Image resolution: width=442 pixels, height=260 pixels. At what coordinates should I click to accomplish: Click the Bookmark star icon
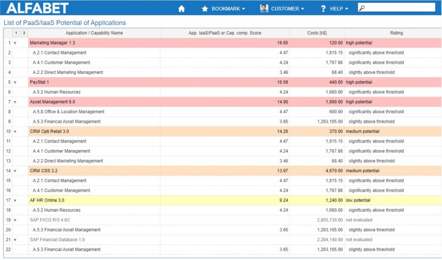coord(205,9)
